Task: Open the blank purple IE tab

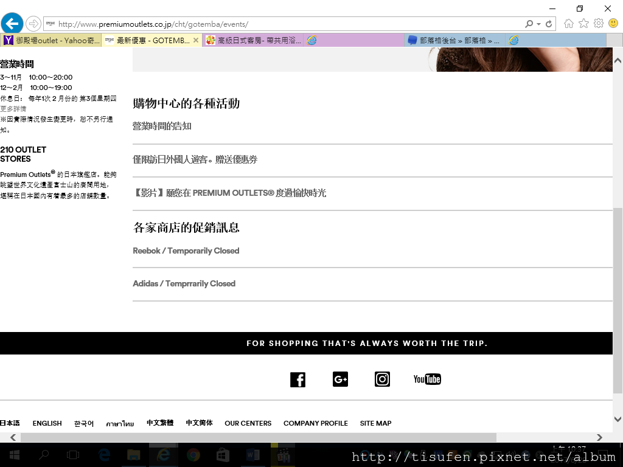Action: [353, 40]
